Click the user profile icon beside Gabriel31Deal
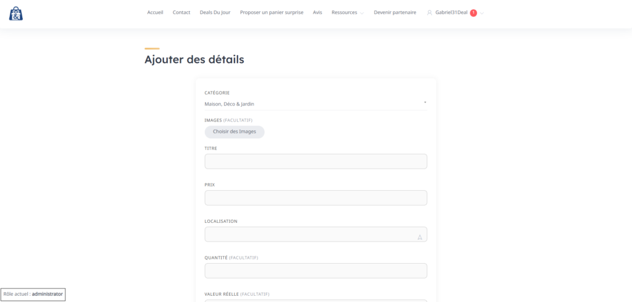632x302 pixels. 430,13
